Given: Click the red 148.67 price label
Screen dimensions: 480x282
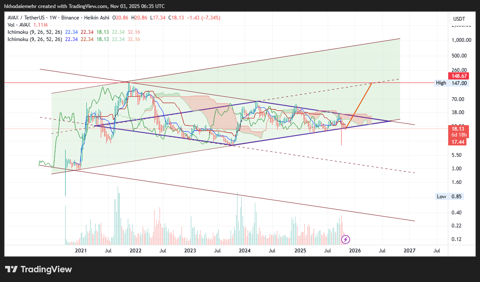Looking at the screenshot, I should pos(459,76).
